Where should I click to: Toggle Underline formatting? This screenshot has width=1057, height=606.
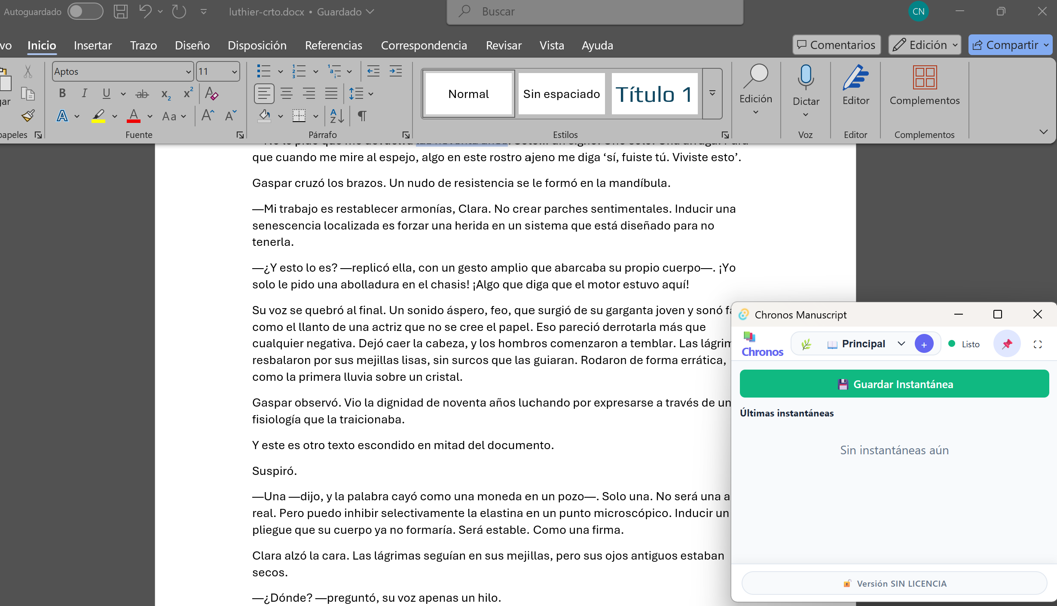pos(106,93)
